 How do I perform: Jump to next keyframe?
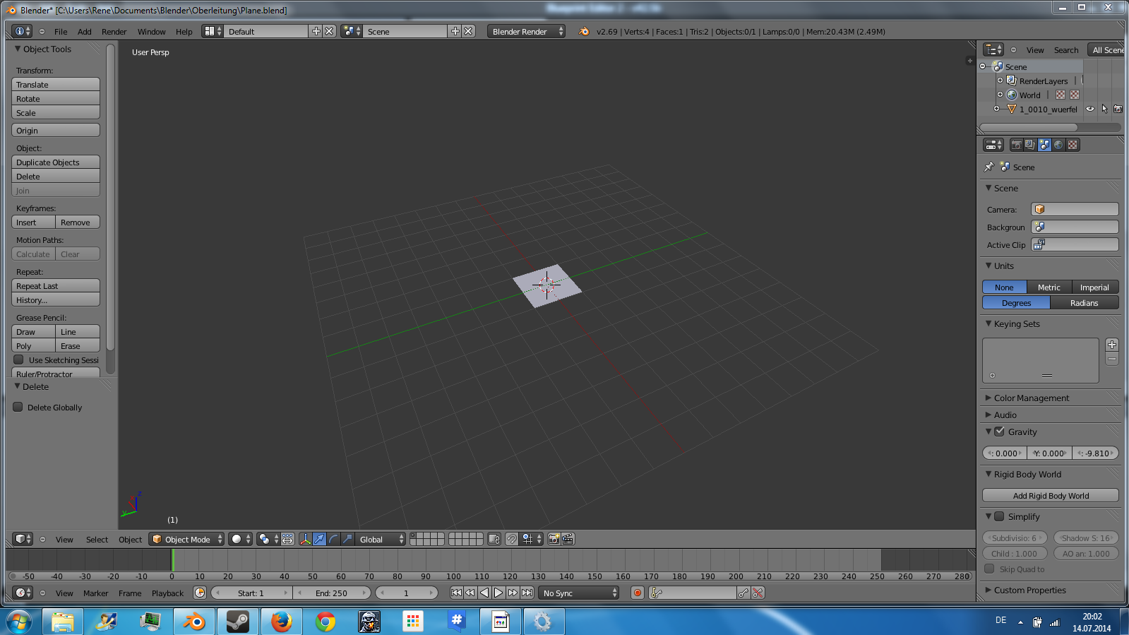513,593
